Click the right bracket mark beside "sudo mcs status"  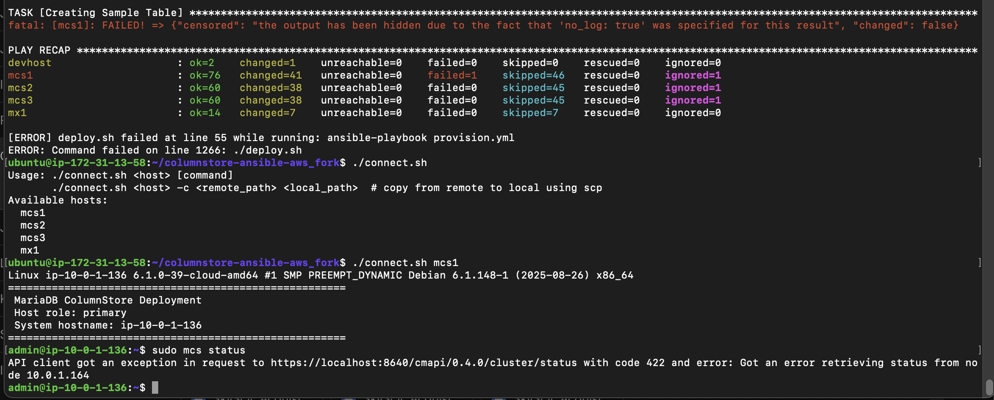tap(979, 350)
